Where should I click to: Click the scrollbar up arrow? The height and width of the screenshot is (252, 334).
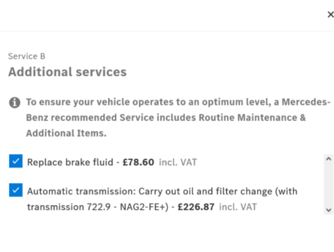click(x=329, y=158)
